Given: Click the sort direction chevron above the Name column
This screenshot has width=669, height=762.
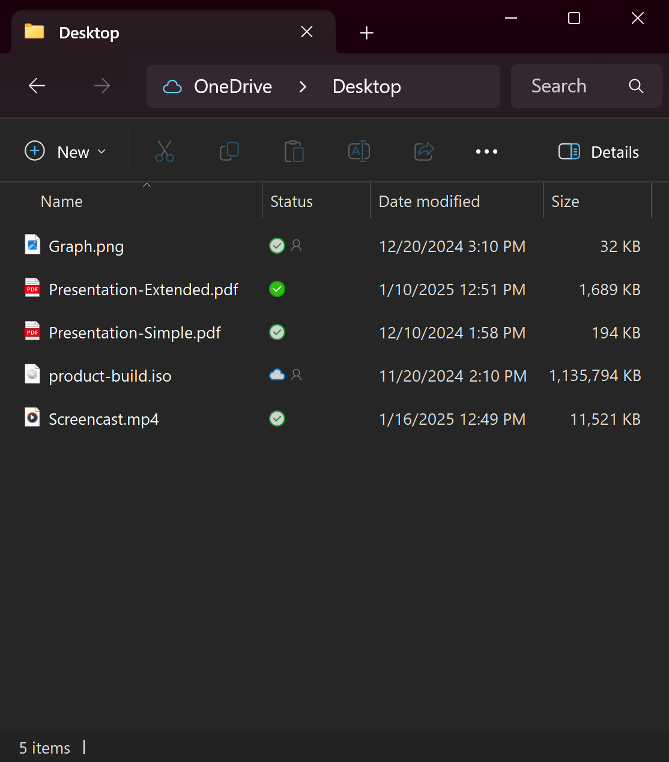Looking at the screenshot, I should pos(147,186).
